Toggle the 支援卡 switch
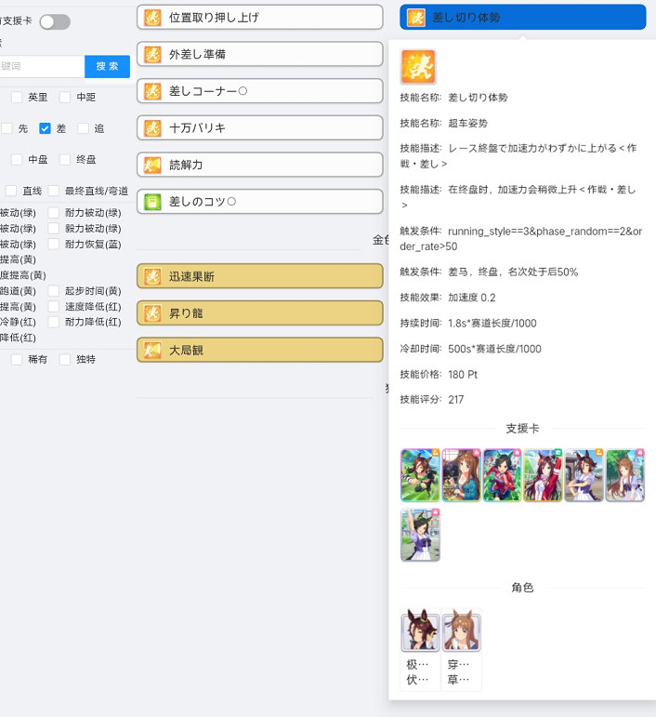656x717 pixels. [x=55, y=21]
